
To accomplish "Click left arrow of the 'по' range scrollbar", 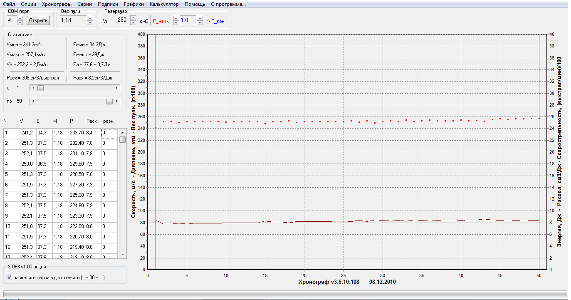I will pyautogui.click(x=33, y=101).
